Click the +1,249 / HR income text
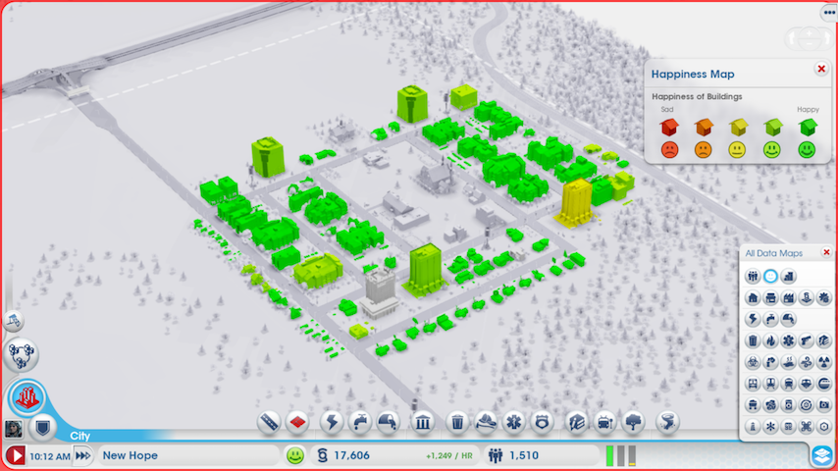The image size is (838, 471). coord(449,456)
